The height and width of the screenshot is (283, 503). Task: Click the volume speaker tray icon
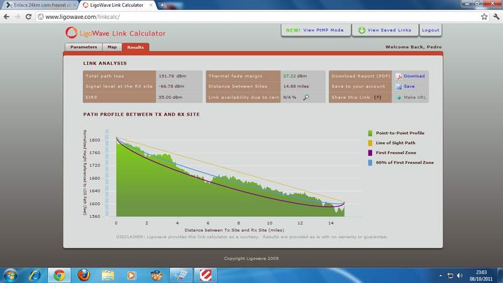[460, 275]
